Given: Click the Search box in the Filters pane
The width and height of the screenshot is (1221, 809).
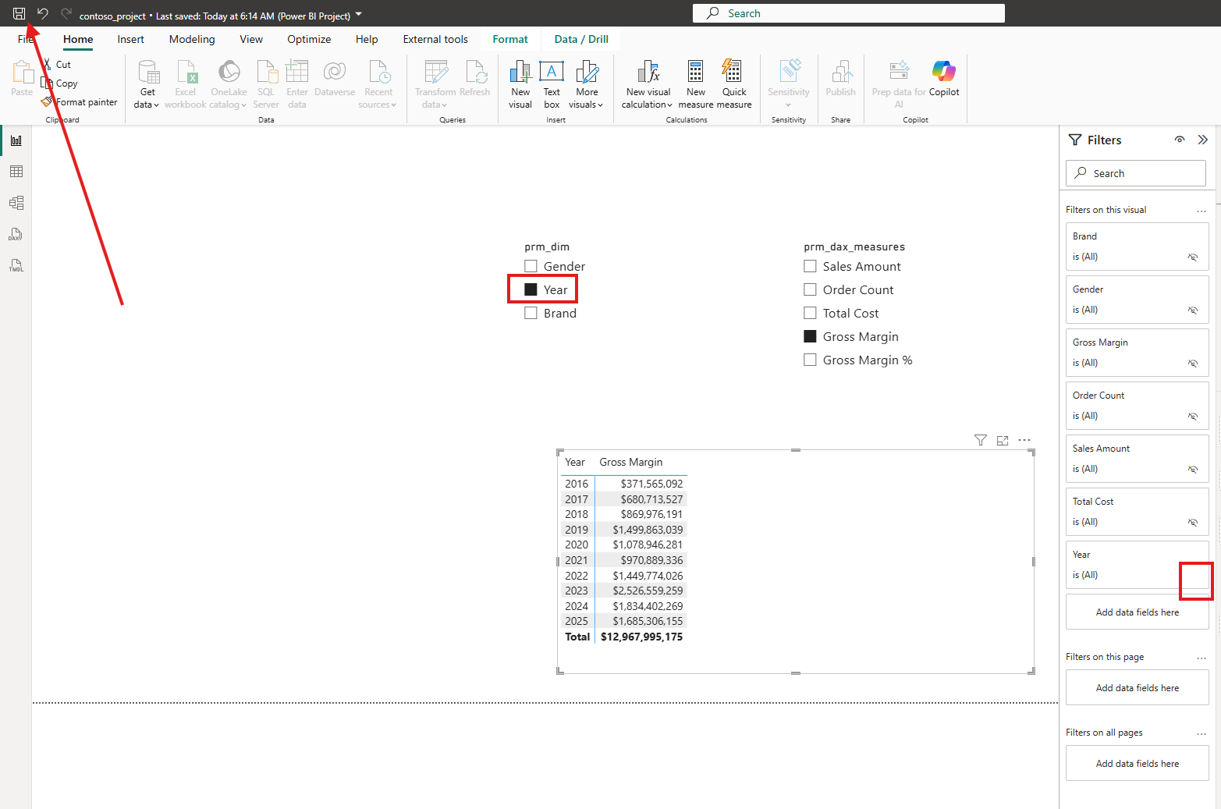Looking at the screenshot, I should 1136,173.
